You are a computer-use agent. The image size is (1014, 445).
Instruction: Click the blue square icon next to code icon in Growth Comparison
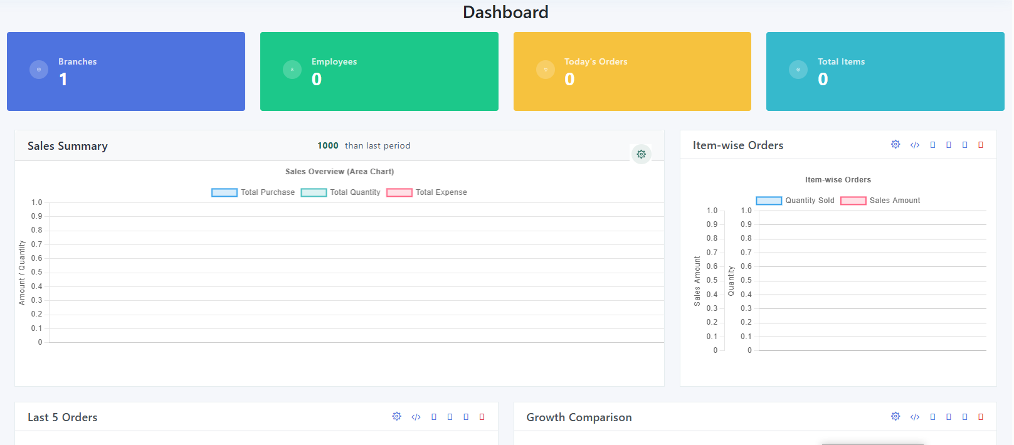[x=932, y=417]
